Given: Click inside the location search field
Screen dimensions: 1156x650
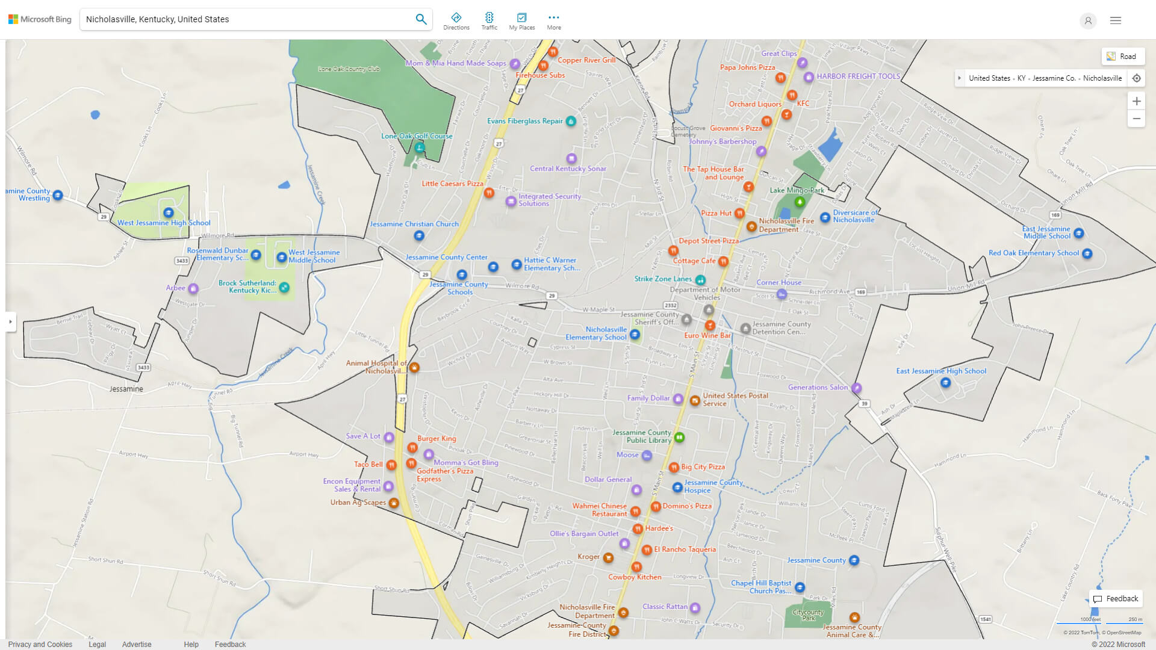Looking at the screenshot, I should tap(241, 19).
